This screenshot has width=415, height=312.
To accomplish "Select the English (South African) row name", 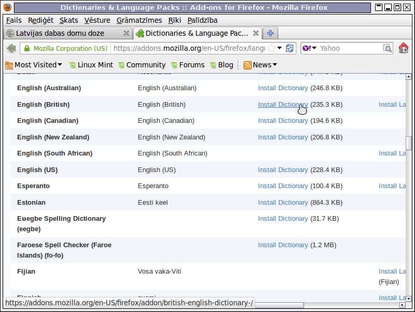I will (x=55, y=153).
